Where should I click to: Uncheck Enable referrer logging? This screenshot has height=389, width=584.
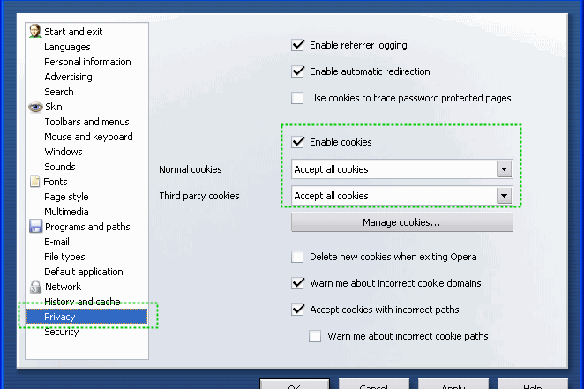(298, 45)
